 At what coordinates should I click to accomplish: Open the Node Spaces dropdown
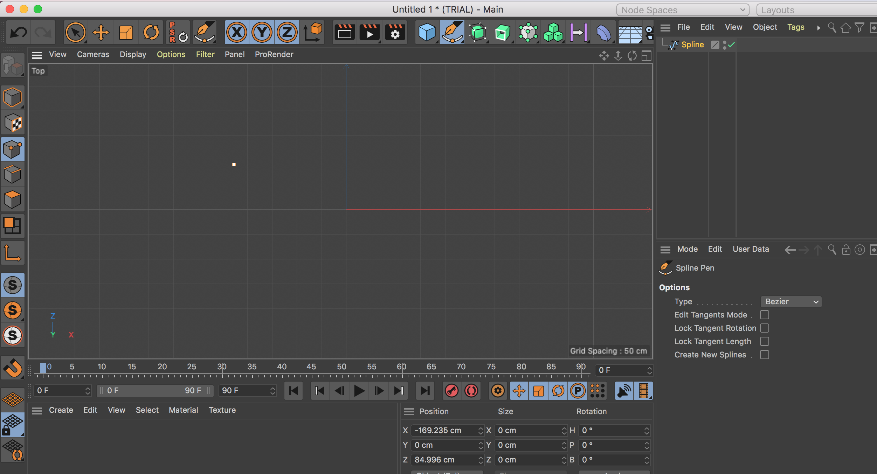tap(682, 10)
